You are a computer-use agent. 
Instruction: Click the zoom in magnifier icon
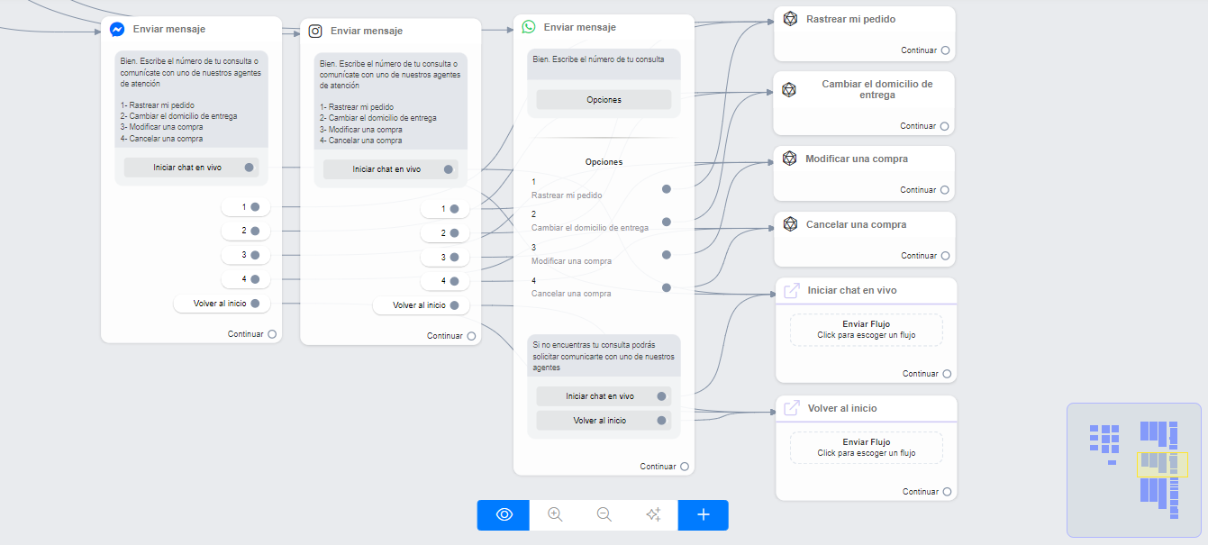(555, 514)
